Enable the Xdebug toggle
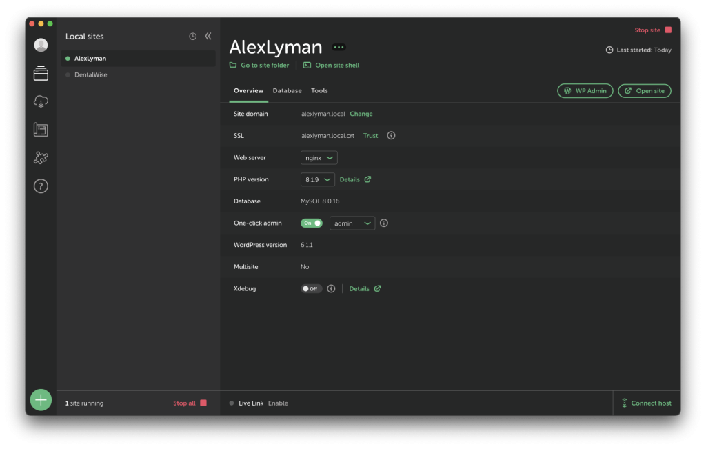 [311, 289]
